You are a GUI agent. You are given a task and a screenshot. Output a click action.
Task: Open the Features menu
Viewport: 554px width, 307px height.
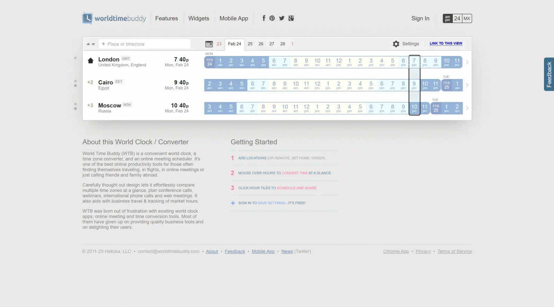pyautogui.click(x=167, y=18)
